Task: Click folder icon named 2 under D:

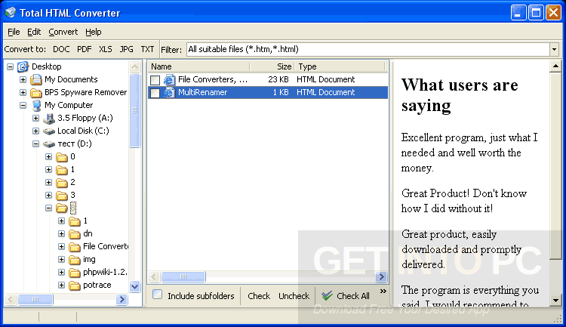Action: [62, 183]
